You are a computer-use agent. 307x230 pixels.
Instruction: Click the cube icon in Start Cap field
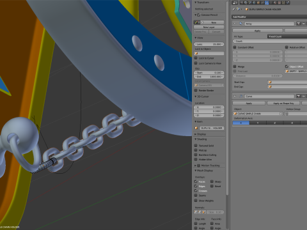270,82
